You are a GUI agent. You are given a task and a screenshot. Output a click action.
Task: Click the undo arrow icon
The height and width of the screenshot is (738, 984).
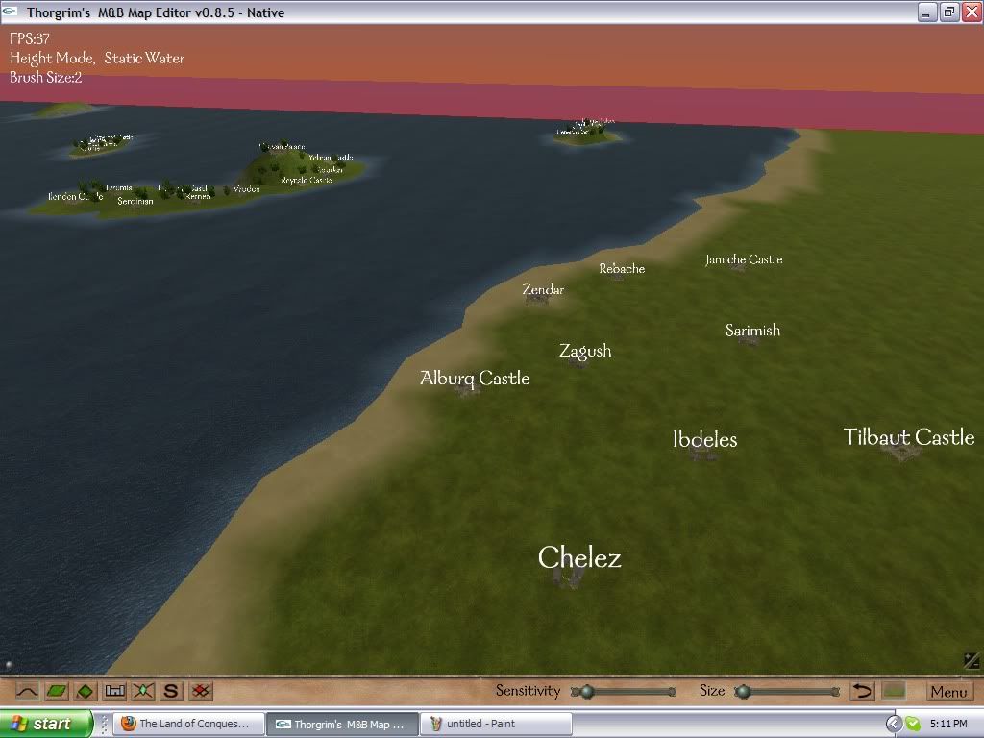862,690
